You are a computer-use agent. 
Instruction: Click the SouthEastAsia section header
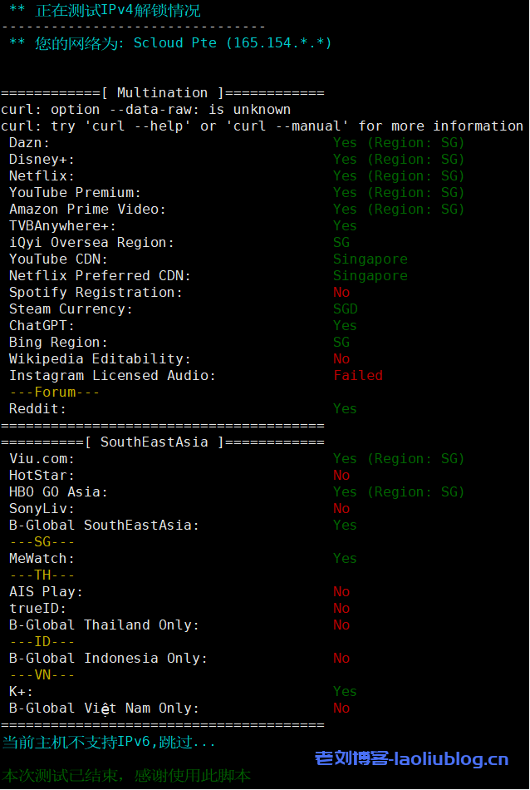tap(154, 442)
